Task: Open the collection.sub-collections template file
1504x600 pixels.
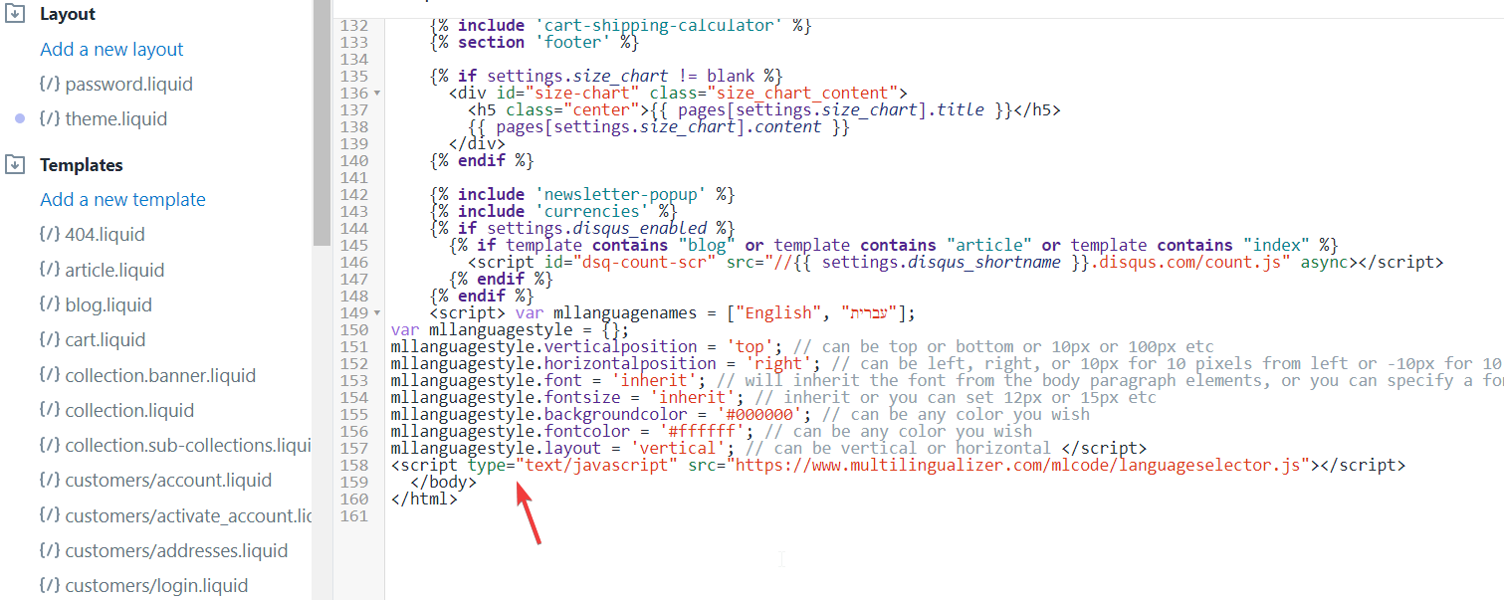Action: coord(189,445)
